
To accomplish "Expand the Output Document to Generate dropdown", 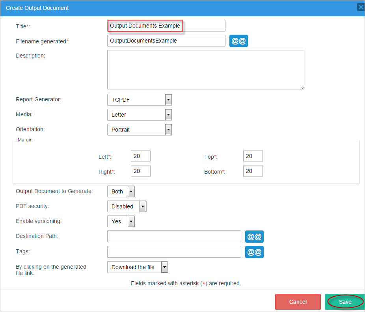I will pos(121,191).
